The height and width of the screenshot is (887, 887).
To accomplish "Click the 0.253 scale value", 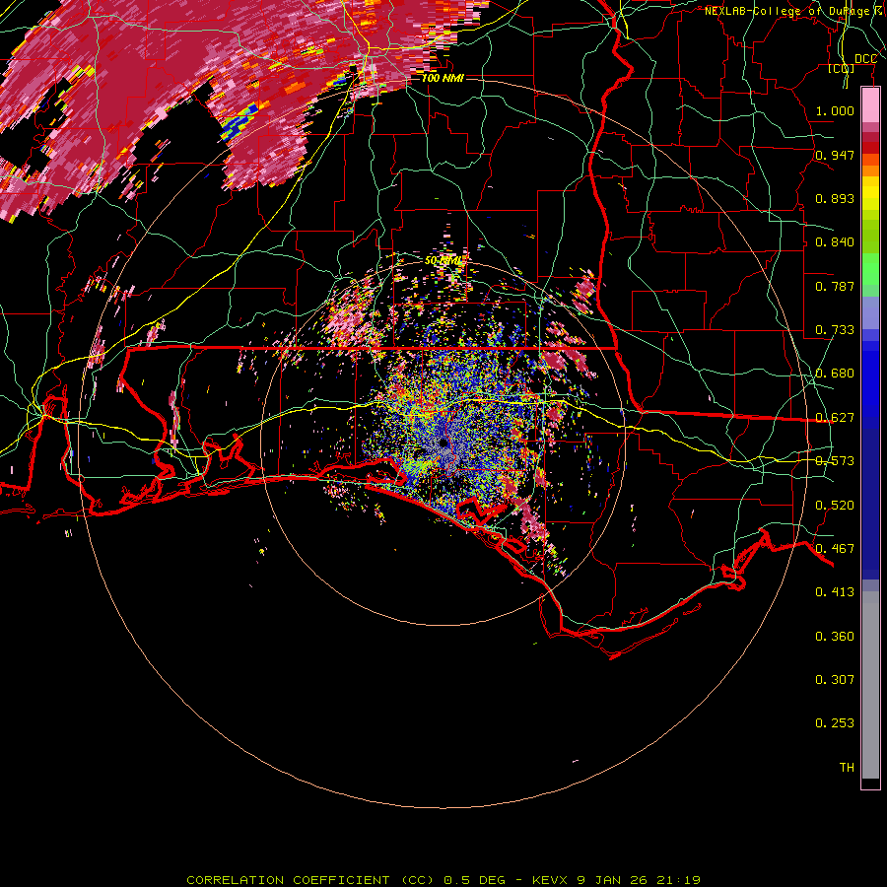I will click(x=835, y=723).
